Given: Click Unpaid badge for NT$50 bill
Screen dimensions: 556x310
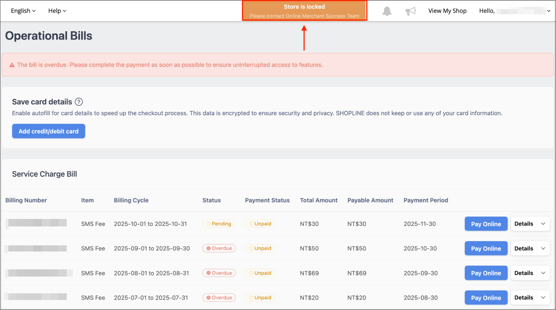Looking at the screenshot, I should (x=260, y=248).
